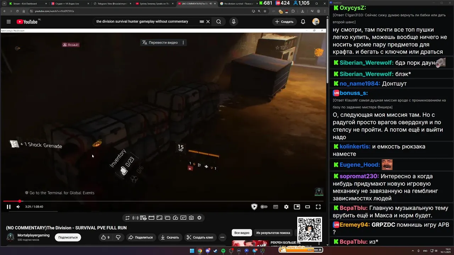Open the Windows Start menu
The image size is (454, 255).
pyautogui.click(x=192, y=251)
